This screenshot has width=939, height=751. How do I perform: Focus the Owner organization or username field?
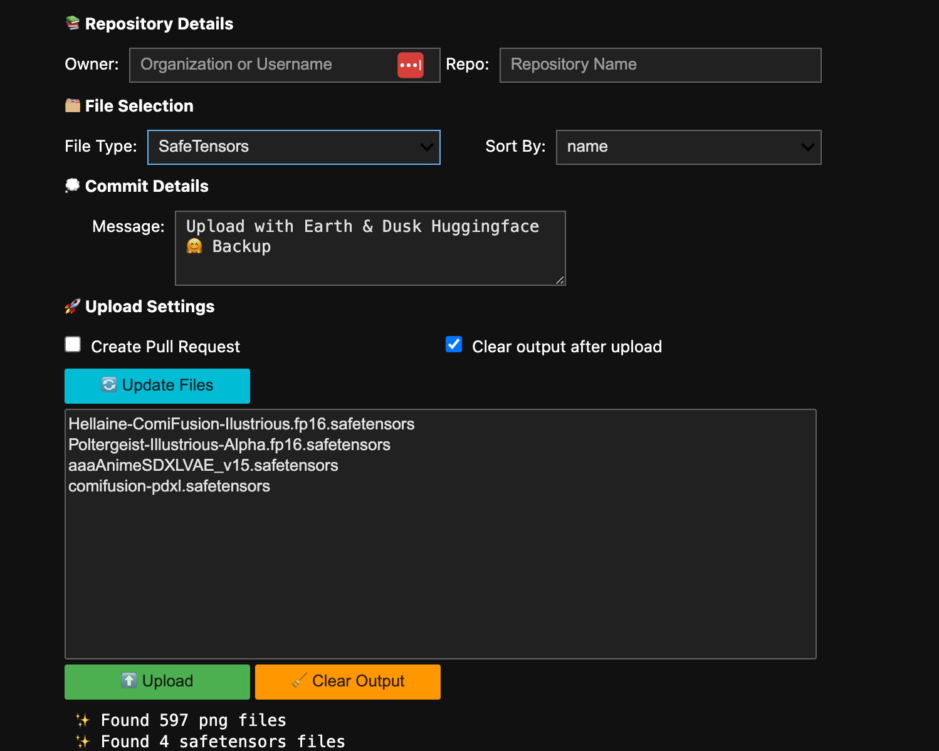coord(263,65)
